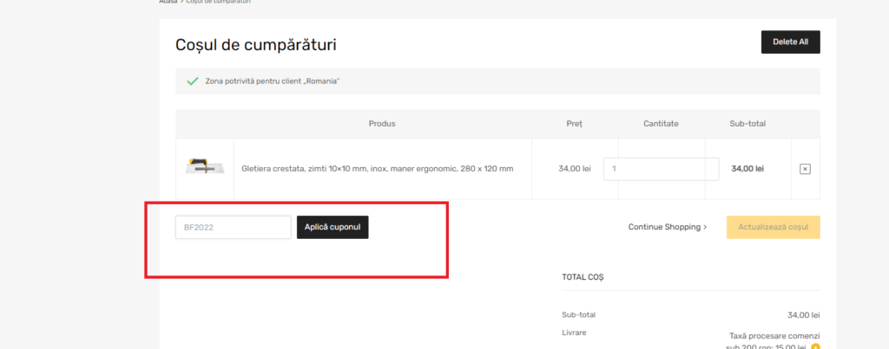889x349 pixels.
Task: Click the Sub-total column header
Action: tap(747, 124)
